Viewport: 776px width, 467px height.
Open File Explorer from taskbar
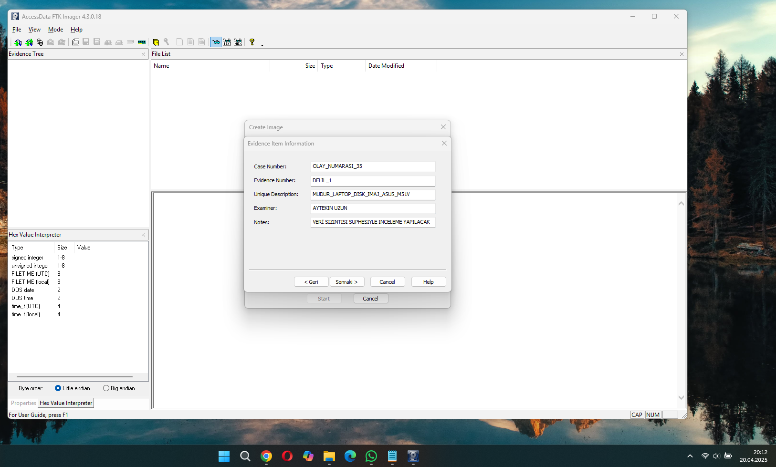coord(329,456)
